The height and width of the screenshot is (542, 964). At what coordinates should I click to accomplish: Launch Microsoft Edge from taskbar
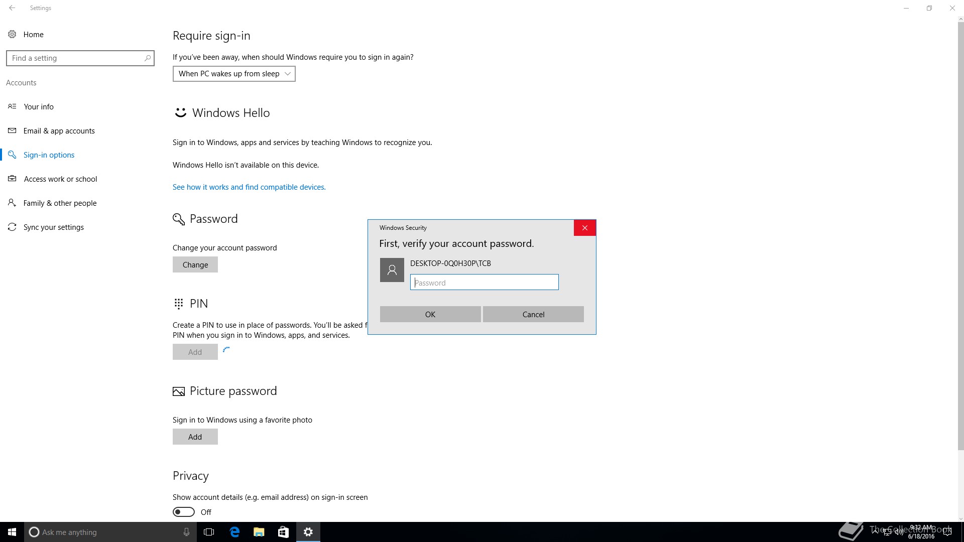[234, 532]
